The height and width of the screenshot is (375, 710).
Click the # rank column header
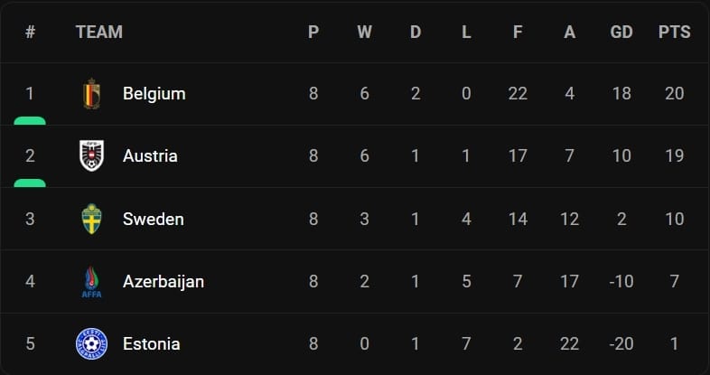tap(30, 32)
